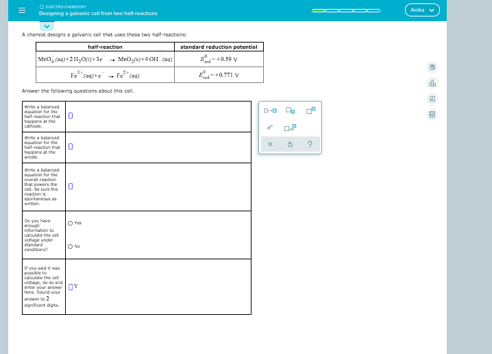Clear the answer with the X button
This screenshot has width=492, height=354.
(x=270, y=144)
